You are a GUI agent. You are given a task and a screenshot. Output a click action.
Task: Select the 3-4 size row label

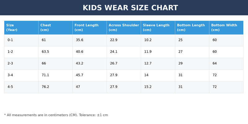coord(10,75)
